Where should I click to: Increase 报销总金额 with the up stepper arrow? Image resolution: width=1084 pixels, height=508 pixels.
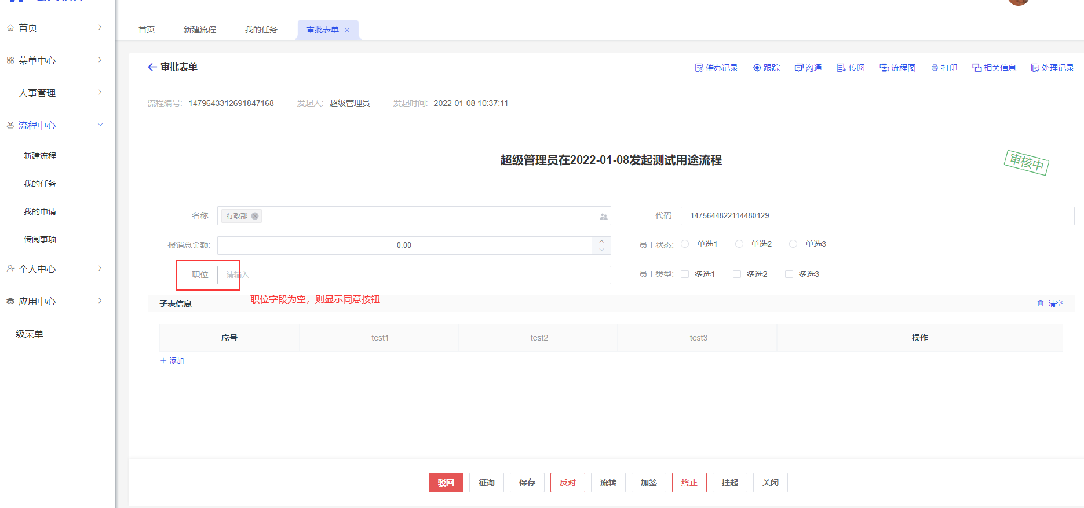[x=601, y=241]
